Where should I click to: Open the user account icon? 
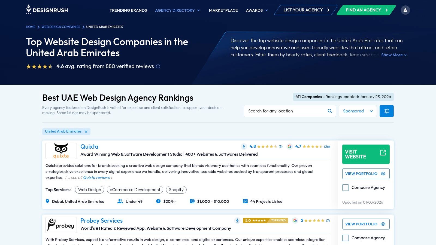tap(405, 10)
